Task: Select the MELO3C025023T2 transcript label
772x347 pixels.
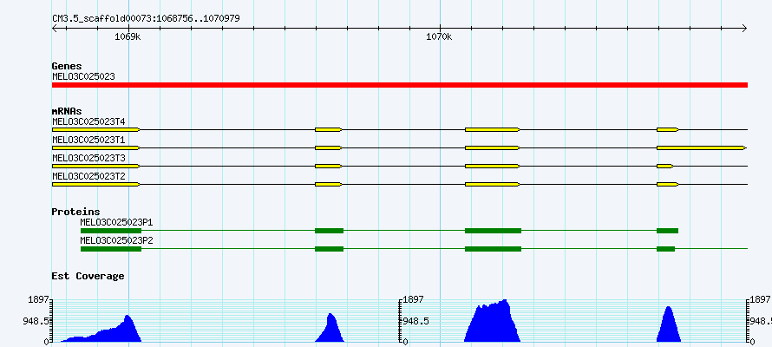Action: coord(88,176)
